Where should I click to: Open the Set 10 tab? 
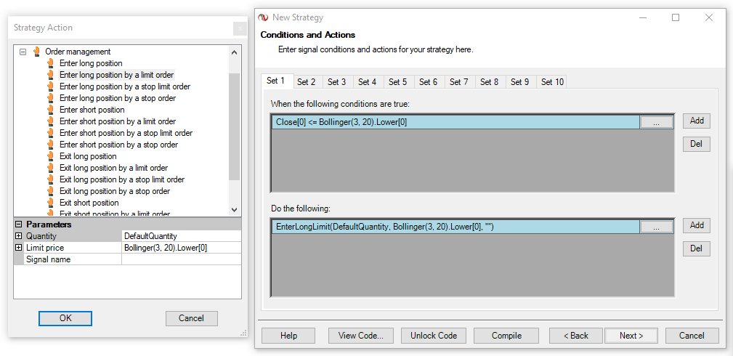(x=552, y=82)
